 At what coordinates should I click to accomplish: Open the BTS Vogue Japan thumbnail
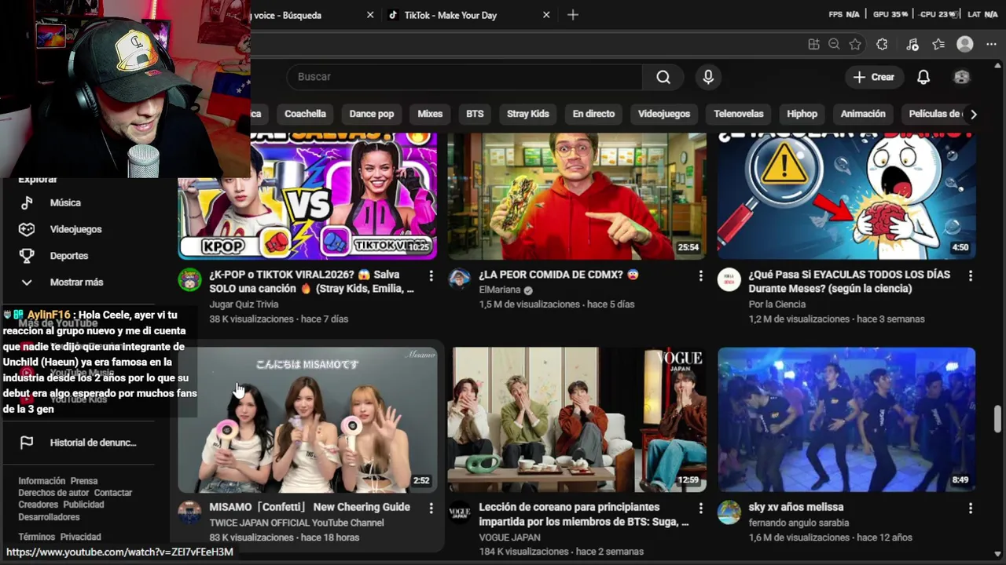[x=577, y=420]
